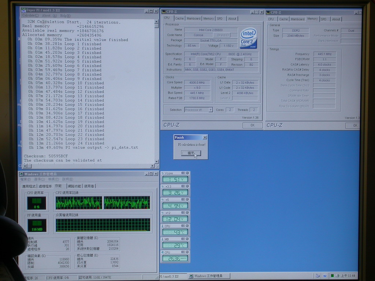Image resolution: width=375 pixels, height=281 pixels.
Task: Open 說明 menu in Task Manager
Action: click(68, 179)
